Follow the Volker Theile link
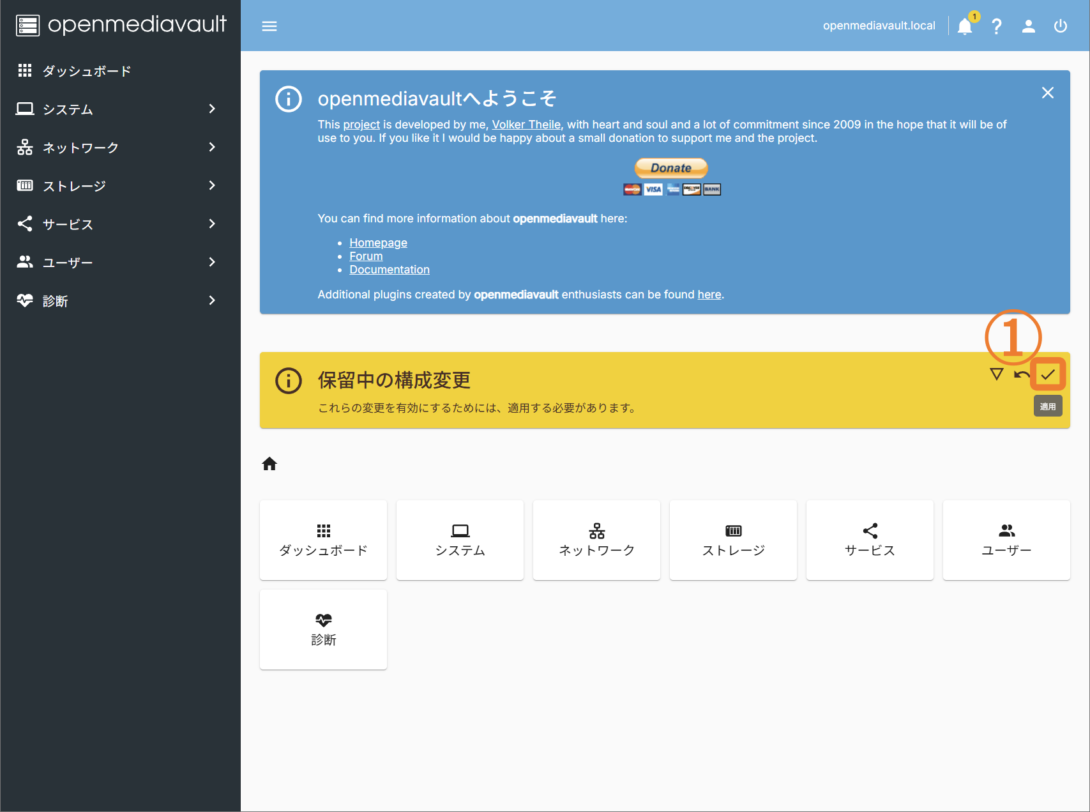 tap(526, 125)
